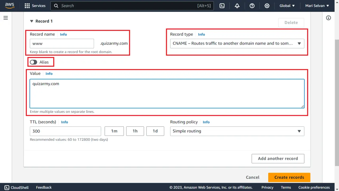This screenshot has width=339, height=191.
Task: Open the help question mark icon
Action: pos(252,6)
